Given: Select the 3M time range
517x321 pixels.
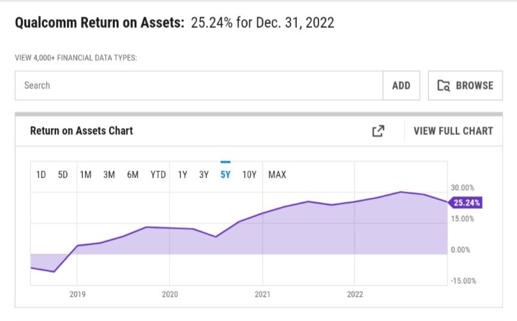Looking at the screenshot, I should pyautogui.click(x=109, y=175).
